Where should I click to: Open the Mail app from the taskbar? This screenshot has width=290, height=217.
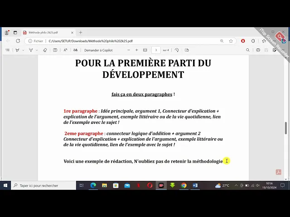(127, 185)
